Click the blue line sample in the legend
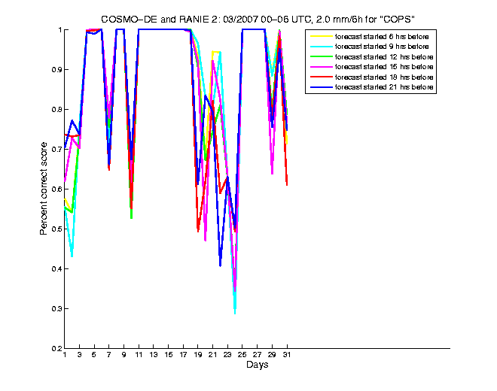The image size is (497, 391). coord(321,87)
